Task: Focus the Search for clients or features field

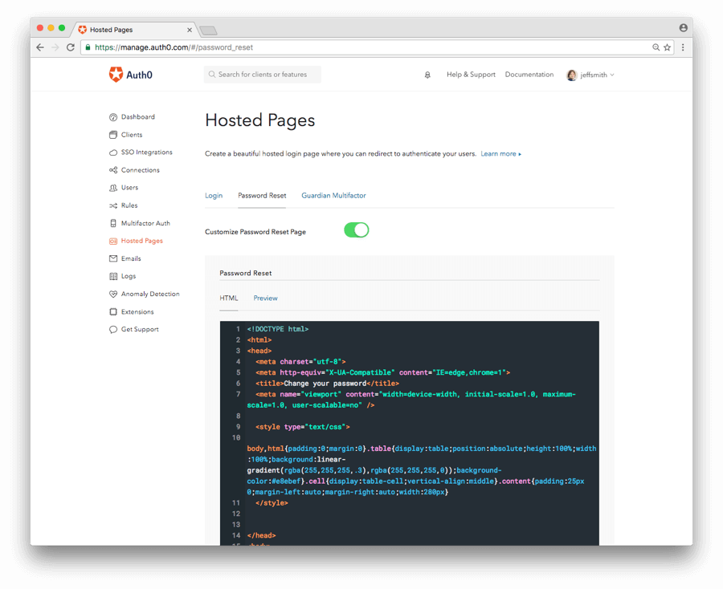Action: [x=263, y=74]
